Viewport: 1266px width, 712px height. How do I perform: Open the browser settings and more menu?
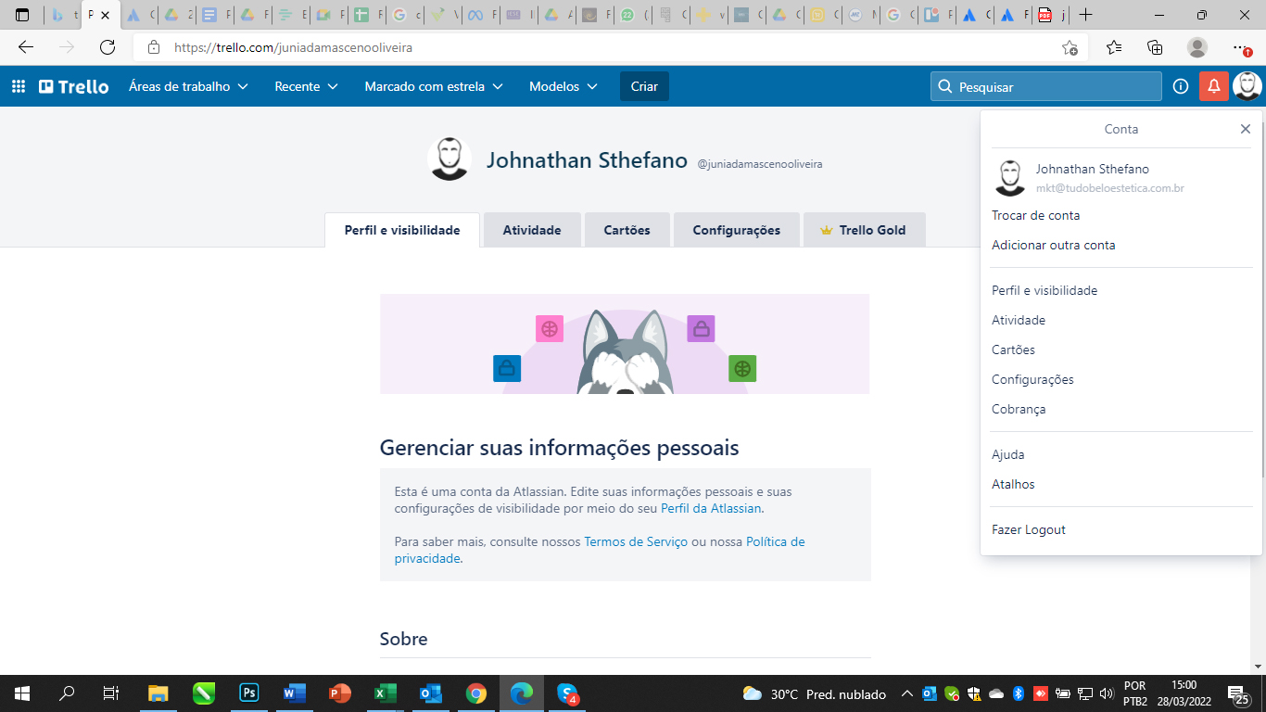click(1241, 47)
